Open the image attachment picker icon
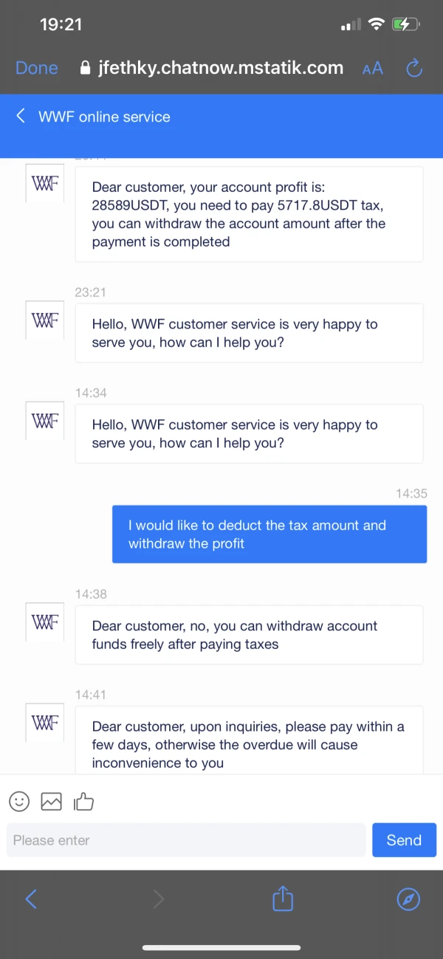The width and height of the screenshot is (443, 959). pos(52,801)
